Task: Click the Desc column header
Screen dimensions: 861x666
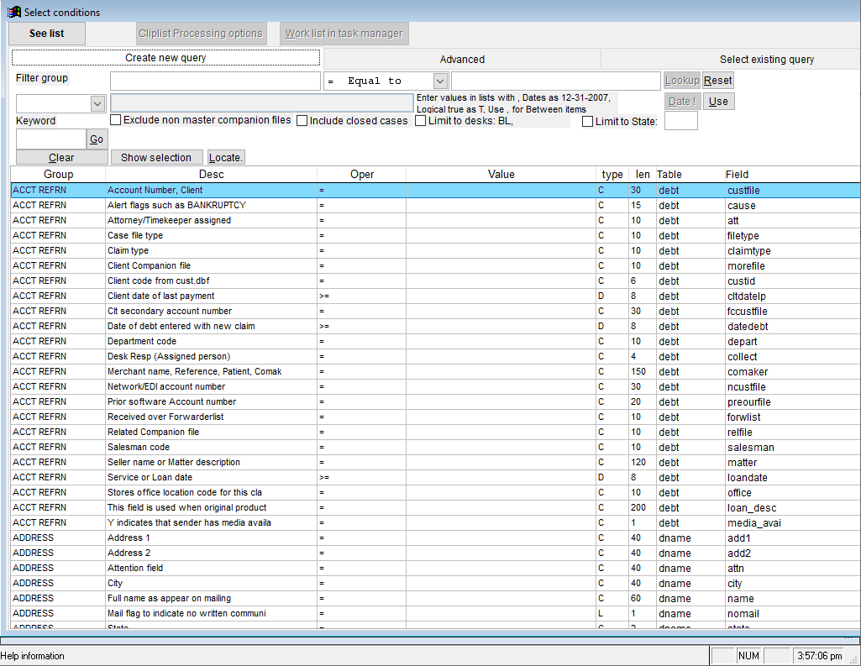Action: point(211,175)
